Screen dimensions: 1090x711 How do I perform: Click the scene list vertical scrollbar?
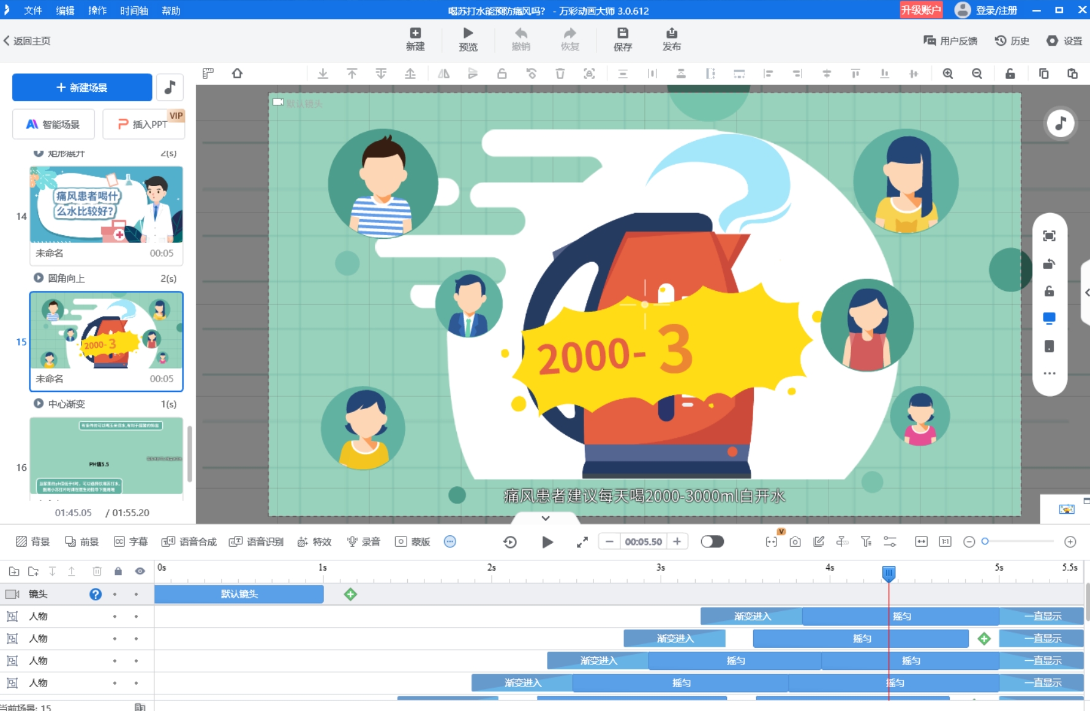pyautogui.click(x=190, y=453)
